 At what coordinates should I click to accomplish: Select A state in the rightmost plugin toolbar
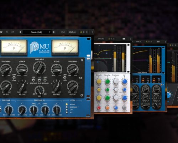(170, 45)
